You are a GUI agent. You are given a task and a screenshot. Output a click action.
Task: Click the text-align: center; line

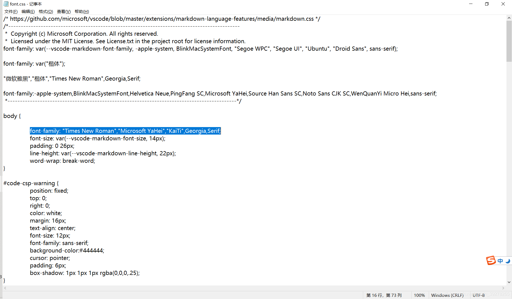point(53,228)
